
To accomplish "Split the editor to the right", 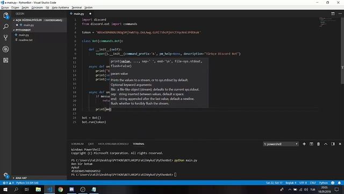I will 333,13.
